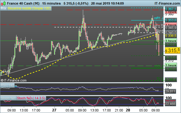Click the cyan 5 367,1 price tag

(x=171, y=9)
